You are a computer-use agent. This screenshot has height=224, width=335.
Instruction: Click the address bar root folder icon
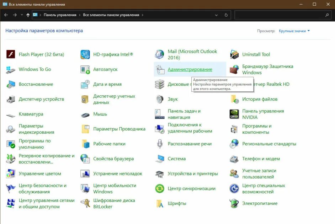point(35,15)
